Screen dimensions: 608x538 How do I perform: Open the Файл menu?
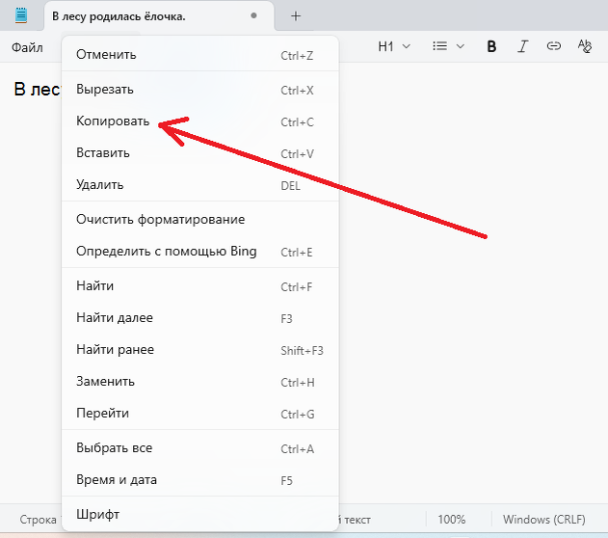[27, 47]
